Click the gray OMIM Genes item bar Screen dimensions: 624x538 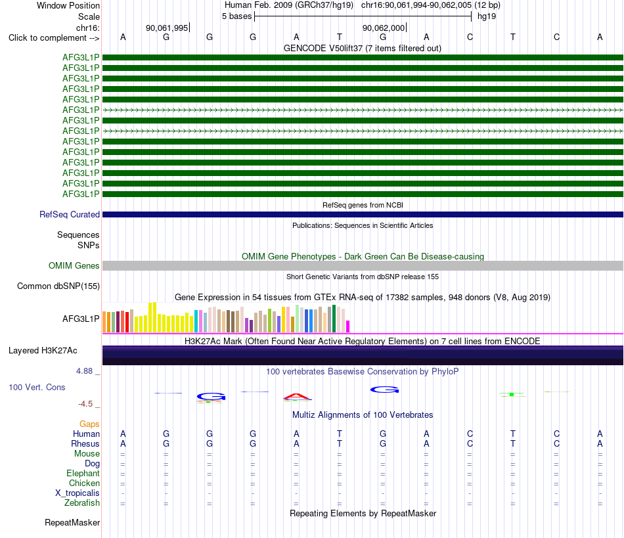363,266
